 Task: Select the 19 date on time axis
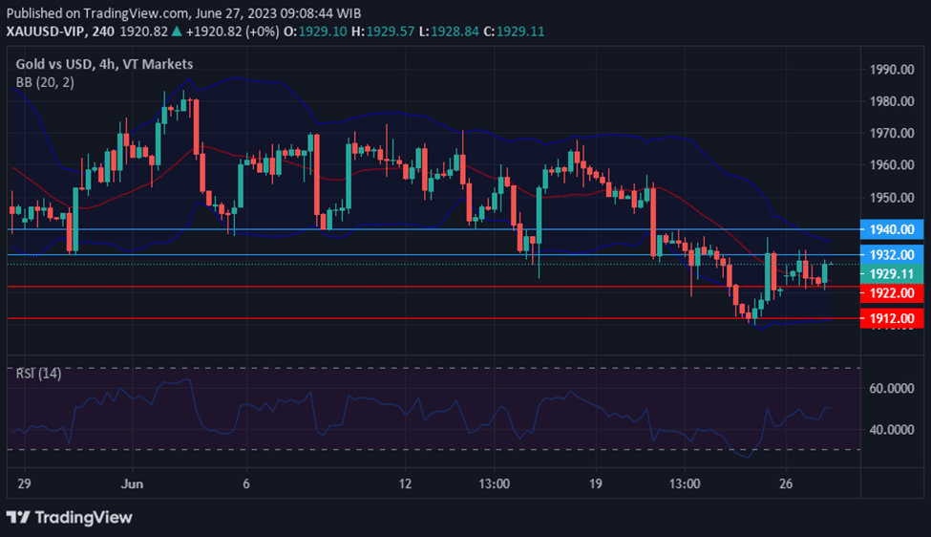tap(596, 483)
